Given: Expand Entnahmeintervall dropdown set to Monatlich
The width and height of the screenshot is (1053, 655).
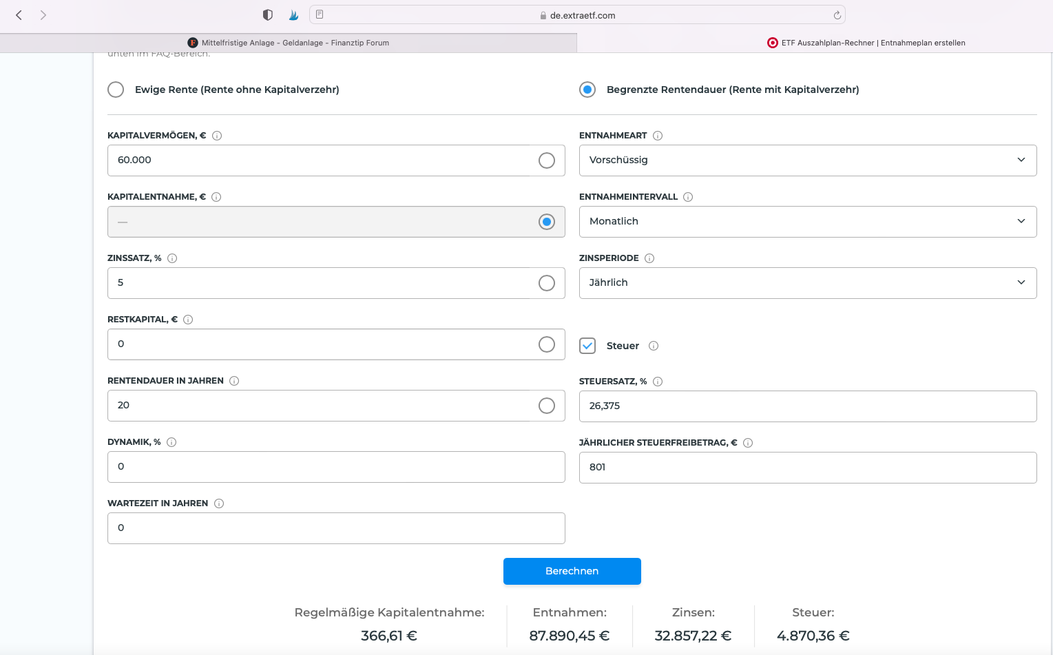Looking at the screenshot, I should 807,222.
